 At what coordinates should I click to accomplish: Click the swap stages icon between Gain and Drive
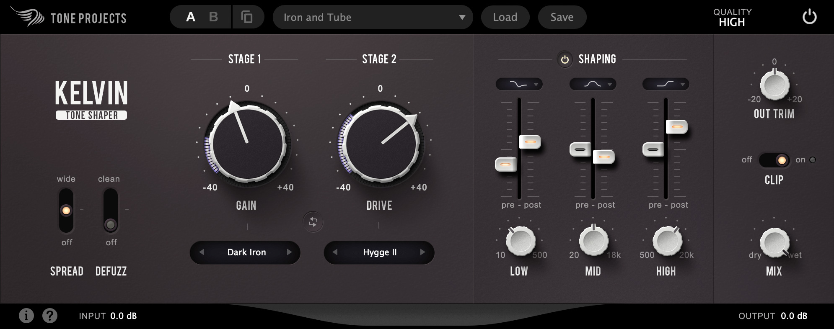coord(313,222)
